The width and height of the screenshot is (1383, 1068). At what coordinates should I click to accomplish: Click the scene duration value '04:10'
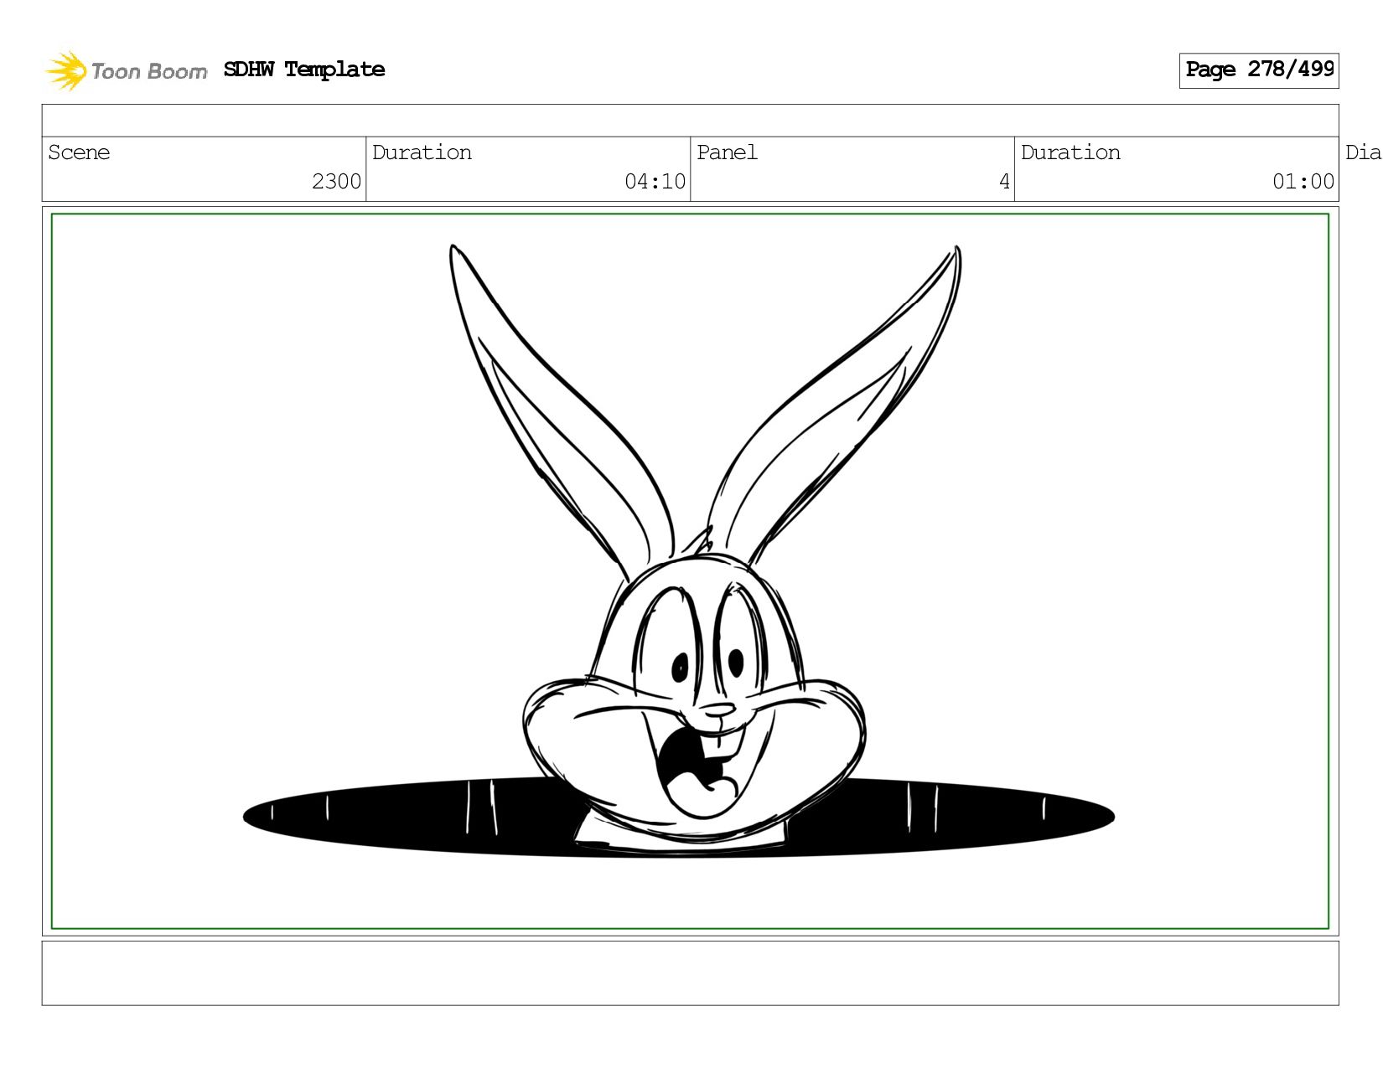655,182
